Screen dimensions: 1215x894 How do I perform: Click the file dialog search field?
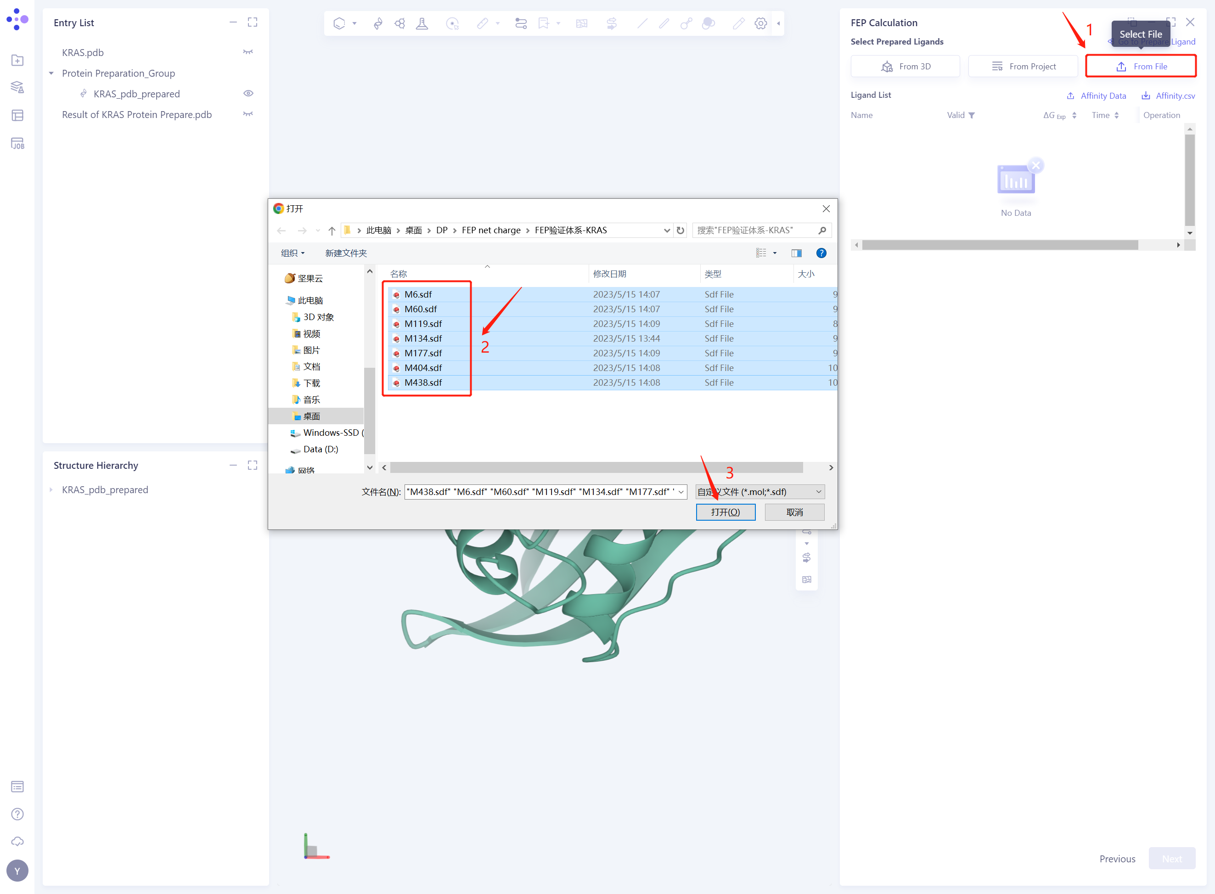(x=755, y=231)
